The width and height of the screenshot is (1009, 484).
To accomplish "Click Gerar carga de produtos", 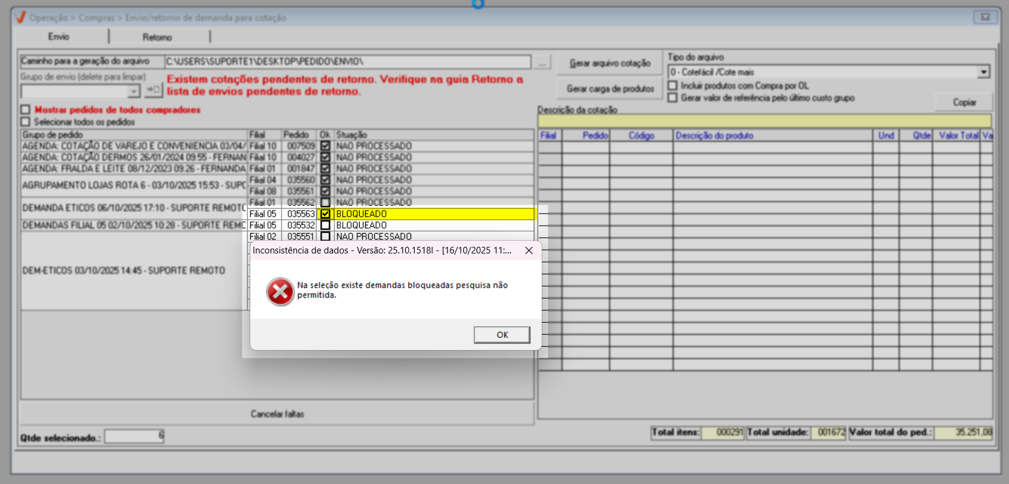I will tap(610, 89).
